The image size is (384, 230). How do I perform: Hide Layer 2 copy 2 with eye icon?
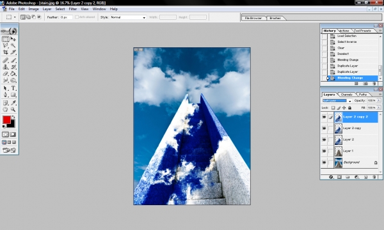[x=324, y=117]
